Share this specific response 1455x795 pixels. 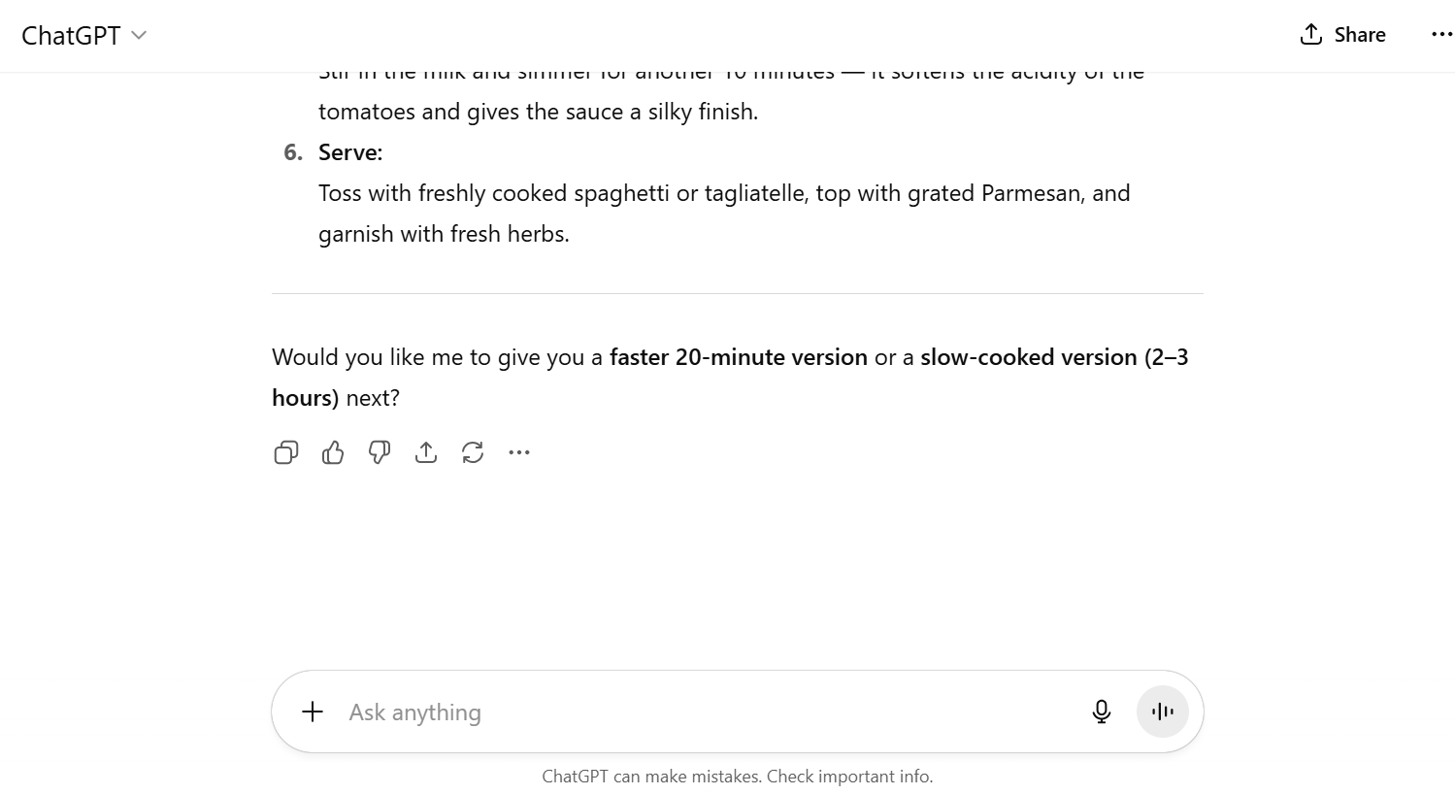pos(425,452)
